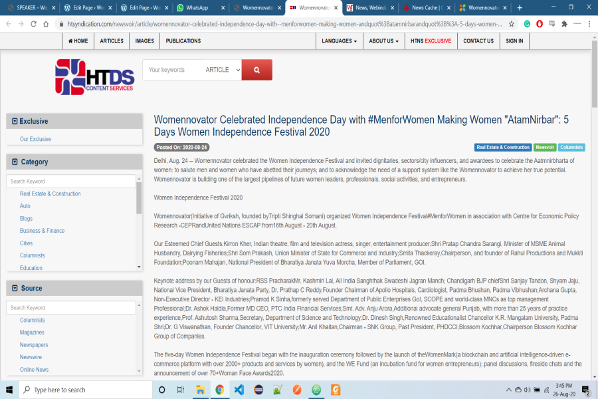Collapse the Category panel
Screen dimensions: 598x399
pos(15,162)
